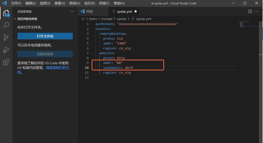
Task: Open the 帮助(H) menu
Action: coord(119,3)
